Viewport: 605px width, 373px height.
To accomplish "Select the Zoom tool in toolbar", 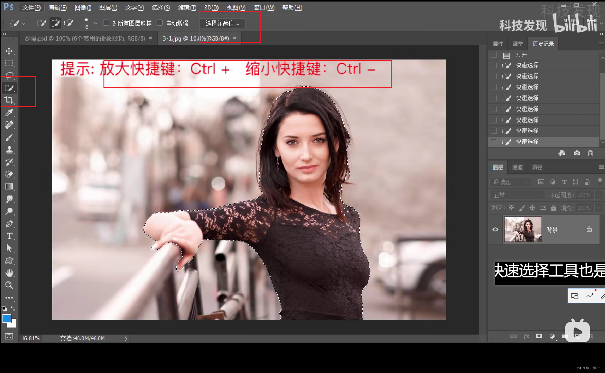I will (x=9, y=285).
